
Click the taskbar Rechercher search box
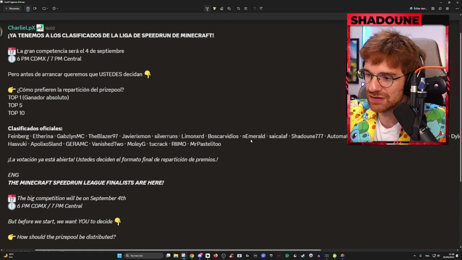[x=144, y=256]
